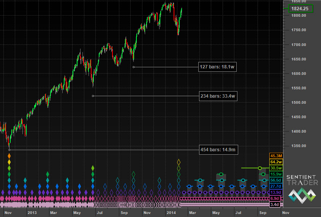Click the 27.7d cycle label

276,186
